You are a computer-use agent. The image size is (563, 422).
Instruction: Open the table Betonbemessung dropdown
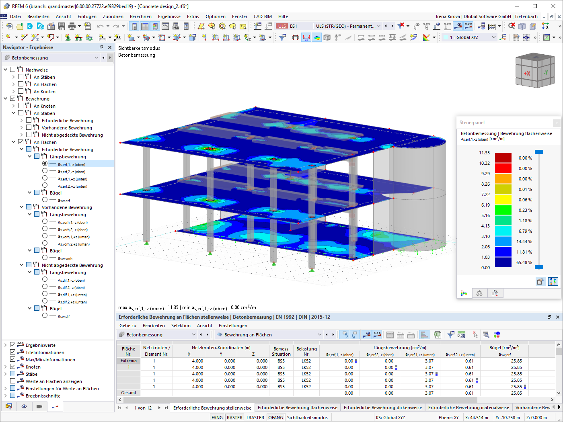(x=194, y=335)
